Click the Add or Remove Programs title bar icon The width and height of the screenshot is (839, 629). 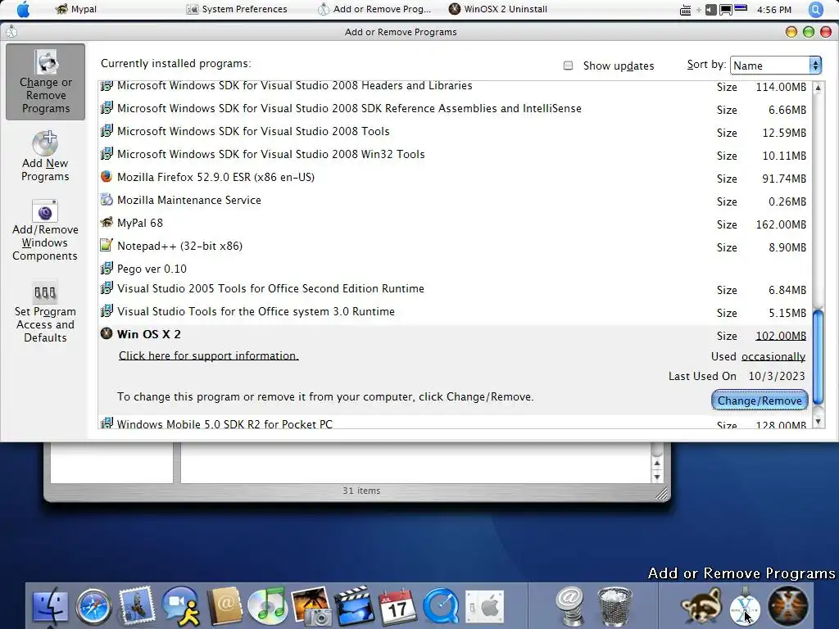point(11,32)
